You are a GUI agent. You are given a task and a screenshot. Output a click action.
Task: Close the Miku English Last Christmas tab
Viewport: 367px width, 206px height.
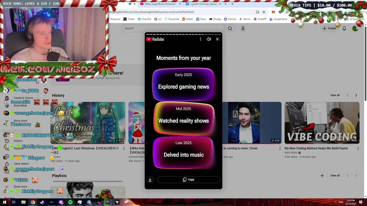pyautogui.click(x=180, y=4)
